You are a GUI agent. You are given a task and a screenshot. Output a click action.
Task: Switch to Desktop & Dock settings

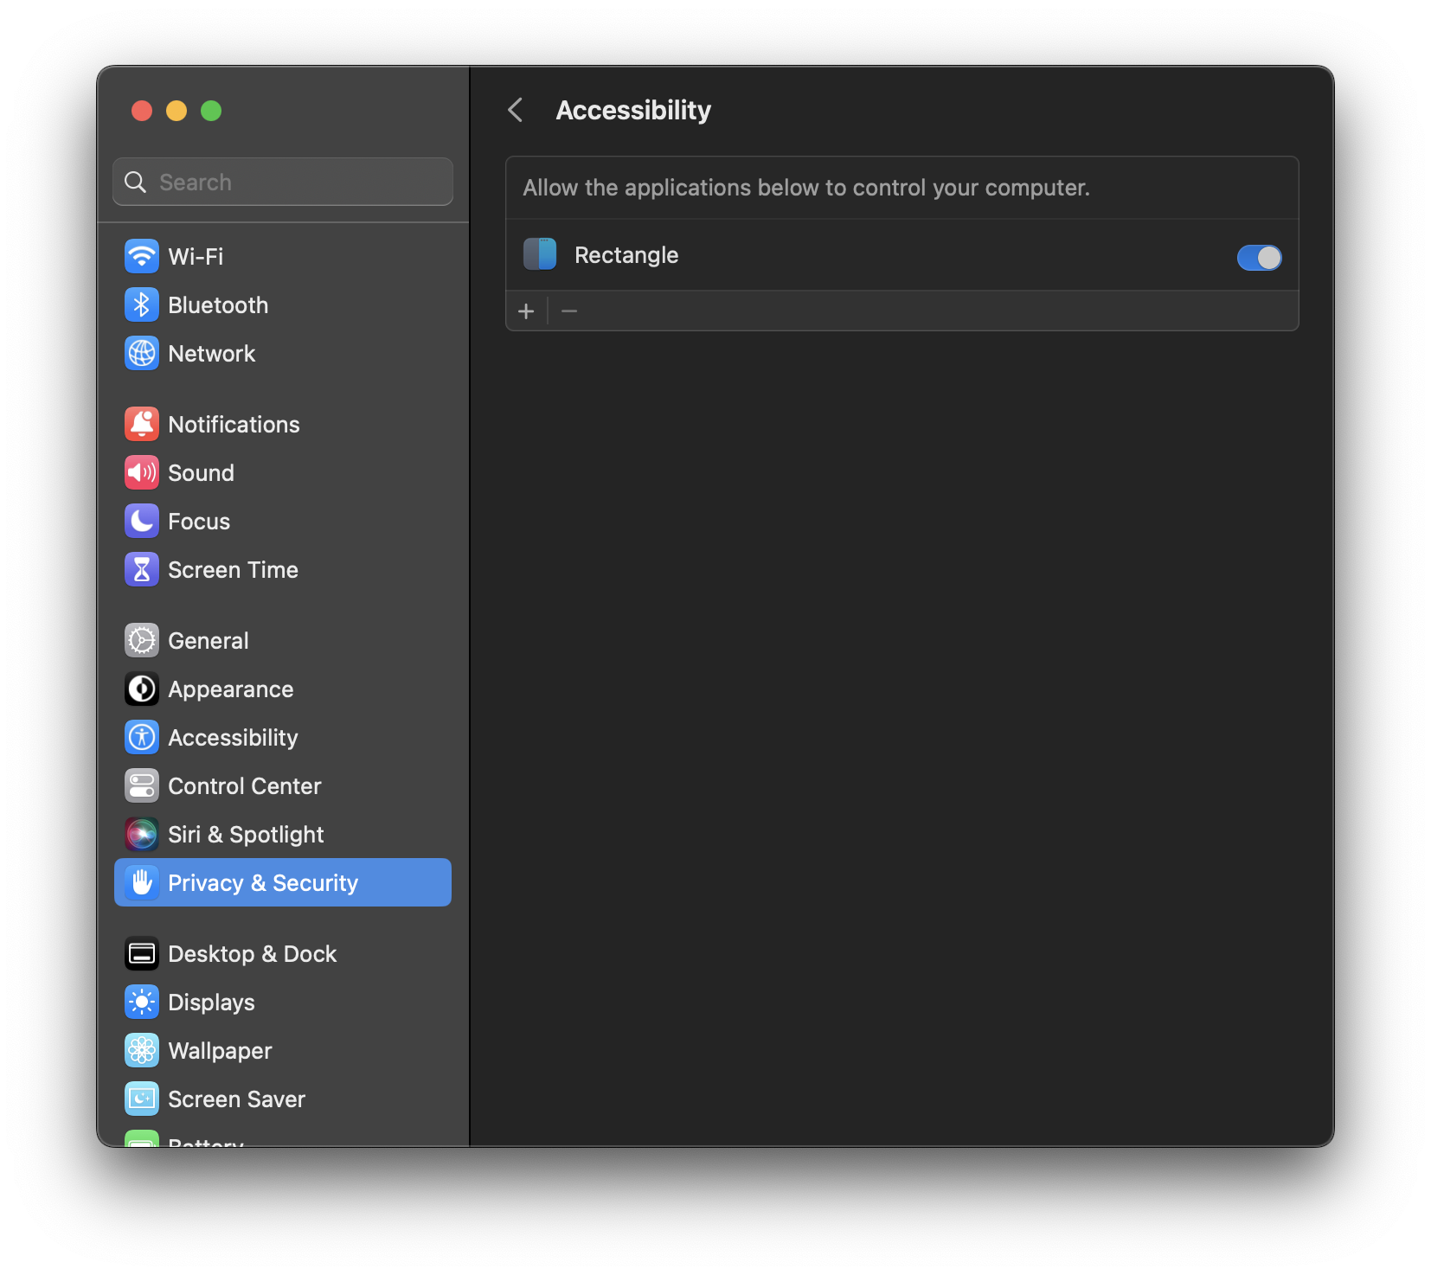(252, 953)
